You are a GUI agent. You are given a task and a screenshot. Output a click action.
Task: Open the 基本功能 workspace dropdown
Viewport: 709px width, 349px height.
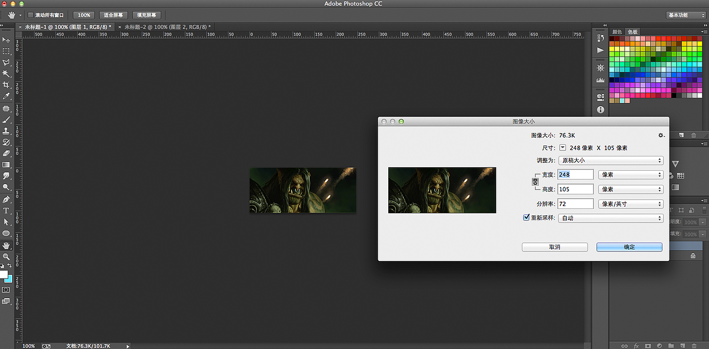point(686,15)
